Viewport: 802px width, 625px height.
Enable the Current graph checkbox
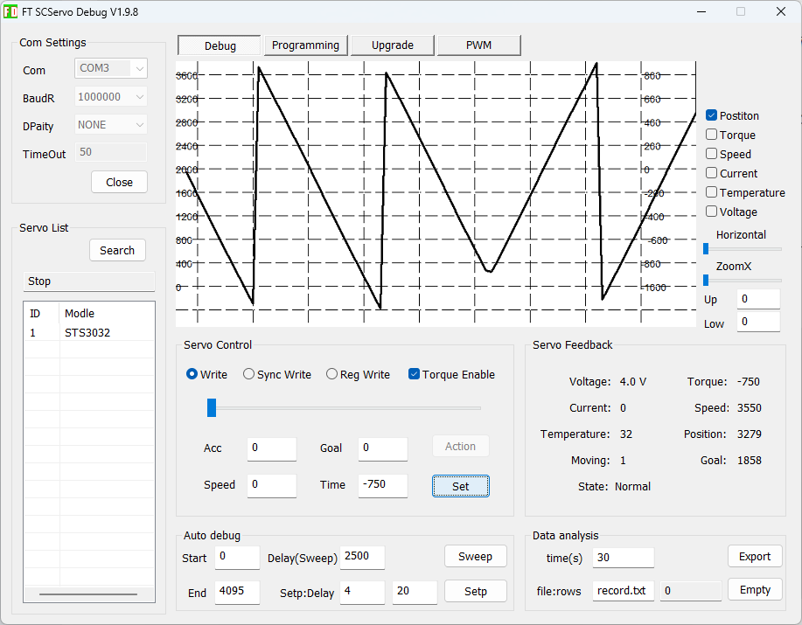coord(711,173)
